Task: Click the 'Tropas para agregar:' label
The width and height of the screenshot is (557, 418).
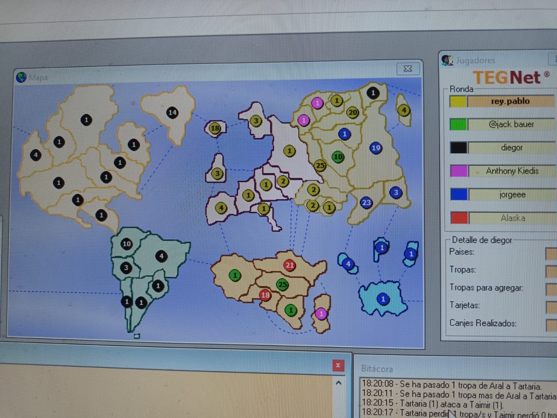Action: coord(486,287)
